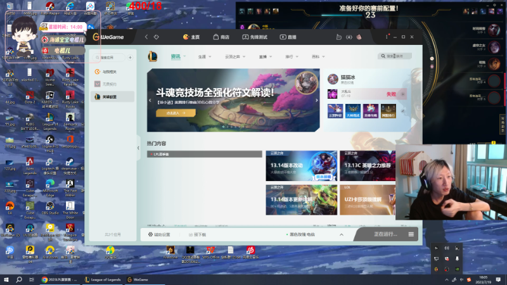507x285 pixels.
Task: Open the 大乱斗 失败 match record
Action: click(367, 94)
